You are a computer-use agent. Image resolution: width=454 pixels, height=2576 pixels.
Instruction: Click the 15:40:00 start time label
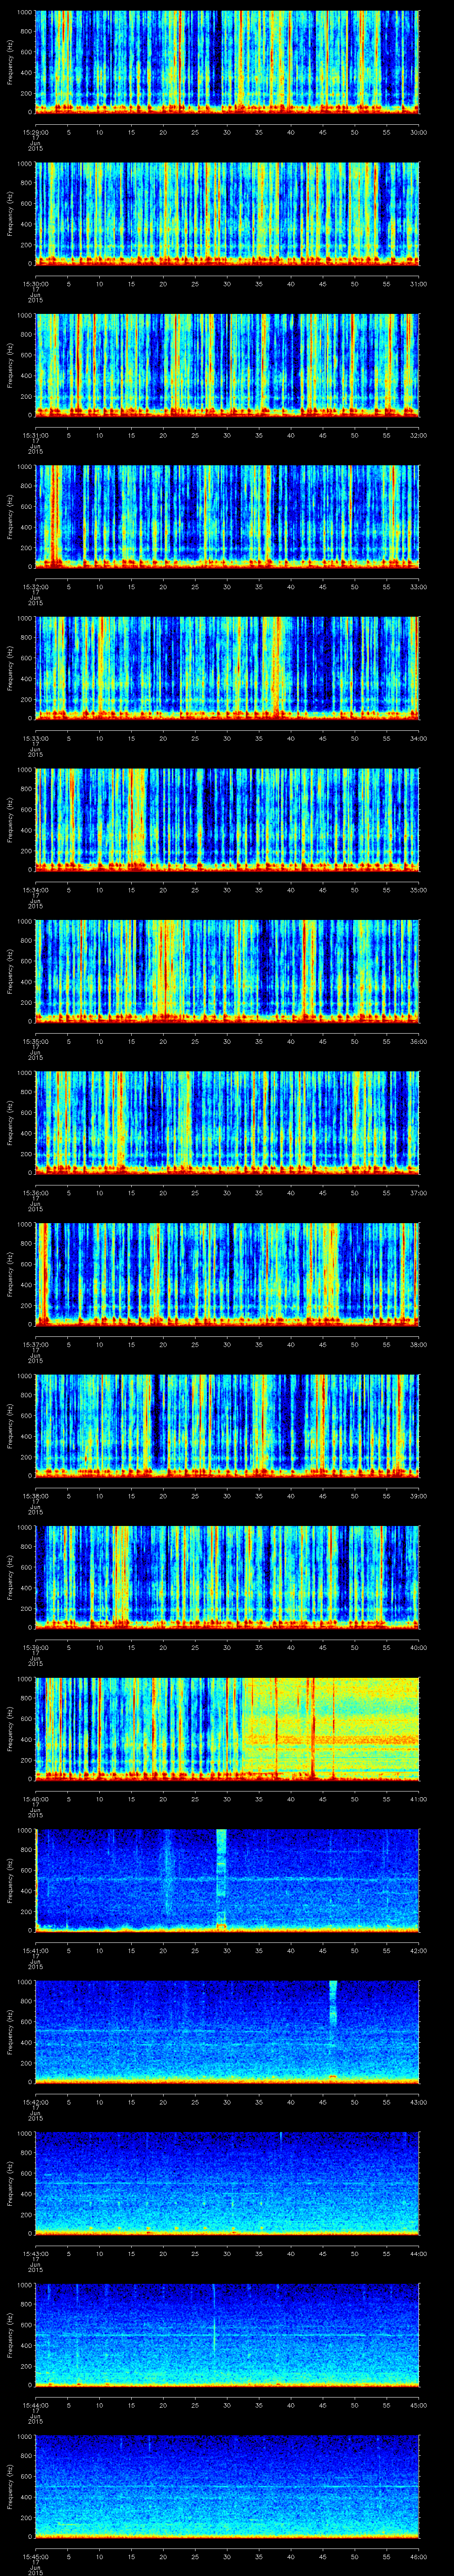pyautogui.click(x=36, y=1799)
